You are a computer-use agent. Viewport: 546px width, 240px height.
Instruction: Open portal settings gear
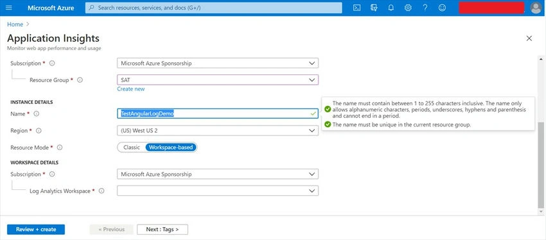click(x=408, y=8)
